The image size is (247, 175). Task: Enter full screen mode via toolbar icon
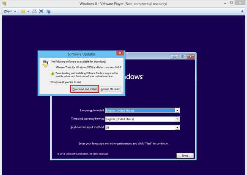pyautogui.click(x=41, y=11)
